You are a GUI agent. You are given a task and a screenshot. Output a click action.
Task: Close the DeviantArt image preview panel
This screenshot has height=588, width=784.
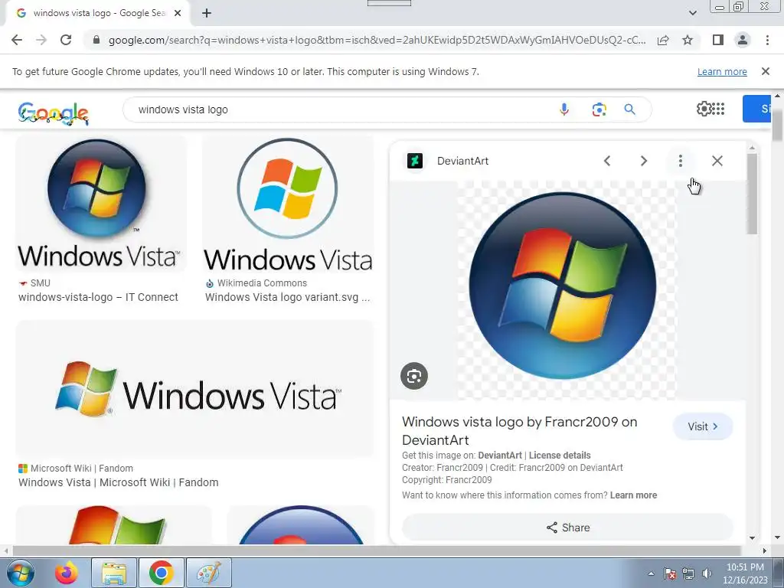[x=717, y=161]
